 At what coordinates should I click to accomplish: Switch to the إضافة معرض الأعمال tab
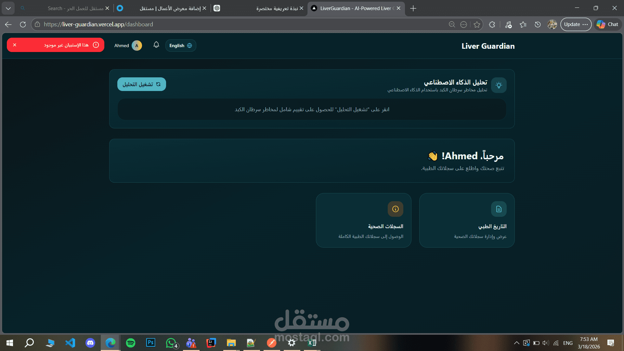pos(169,8)
